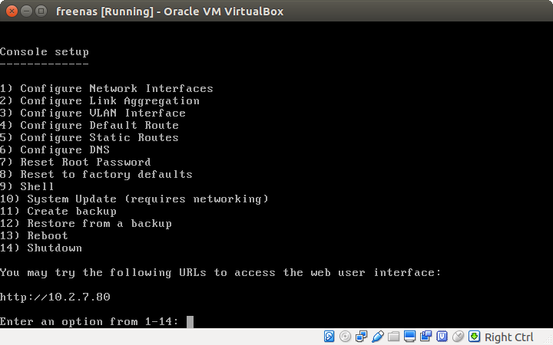The image size is (553, 345).
Task: Open the display settings monitor icon
Action: (x=410, y=337)
